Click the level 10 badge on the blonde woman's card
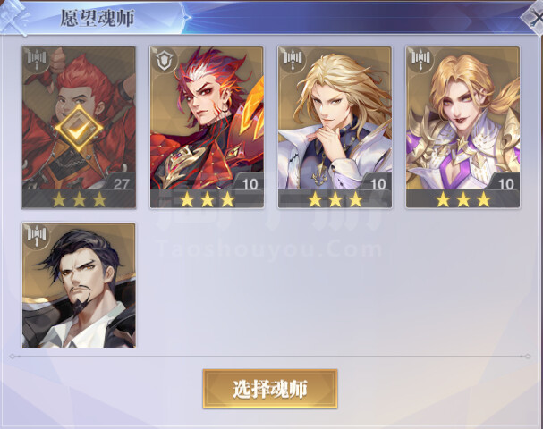 pos(505,183)
